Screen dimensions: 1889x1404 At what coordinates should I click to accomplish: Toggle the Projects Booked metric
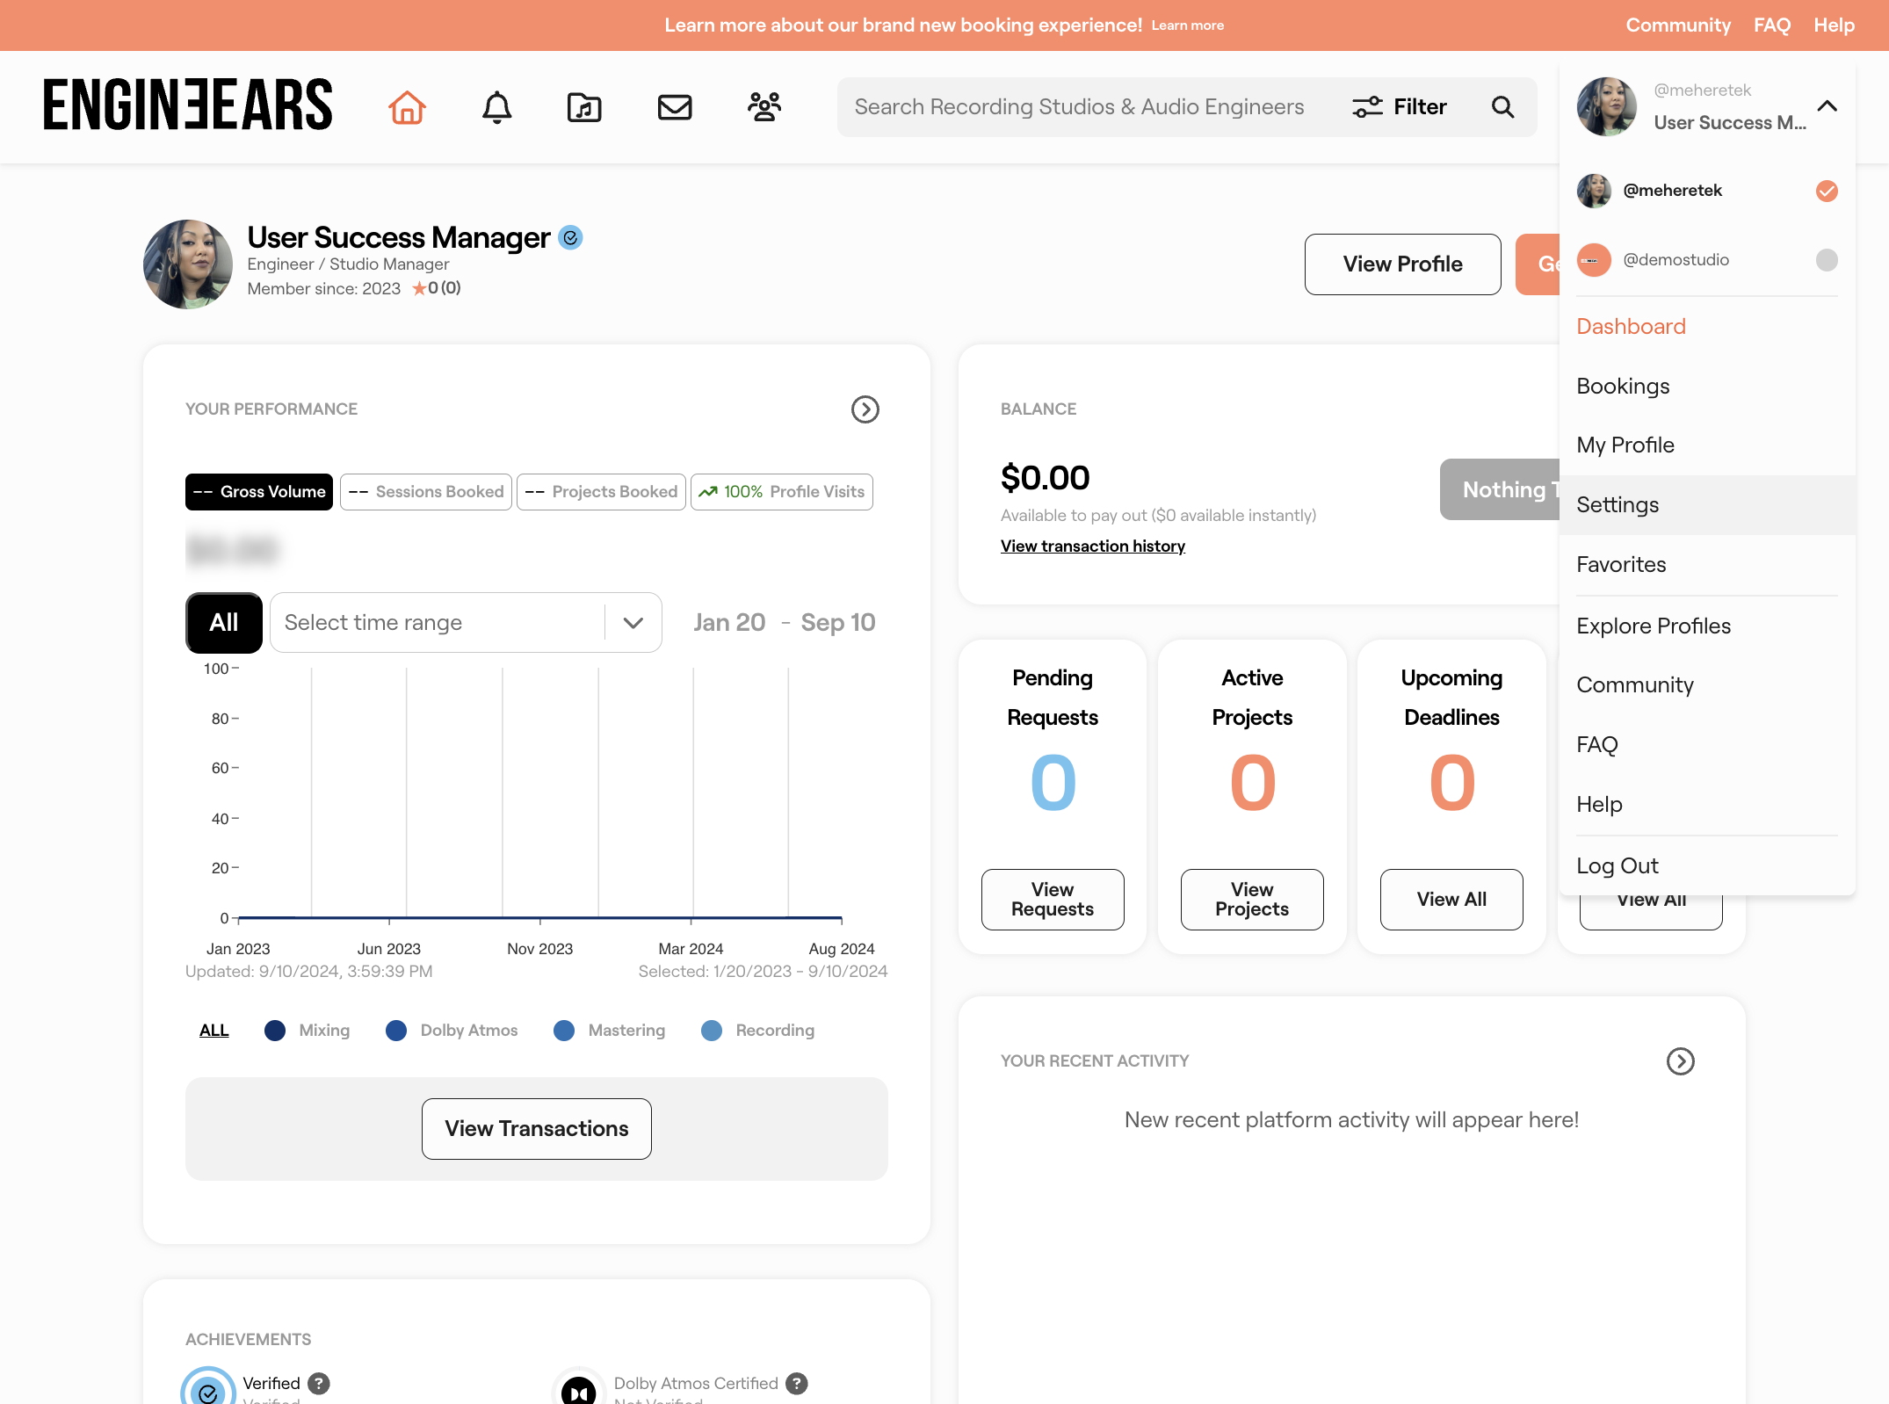[601, 492]
